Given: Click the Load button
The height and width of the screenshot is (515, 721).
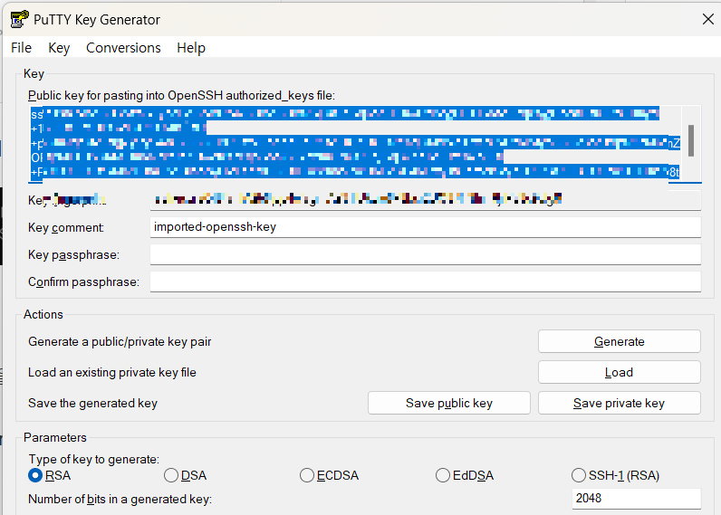Looking at the screenshot, I should coord(619,372).
